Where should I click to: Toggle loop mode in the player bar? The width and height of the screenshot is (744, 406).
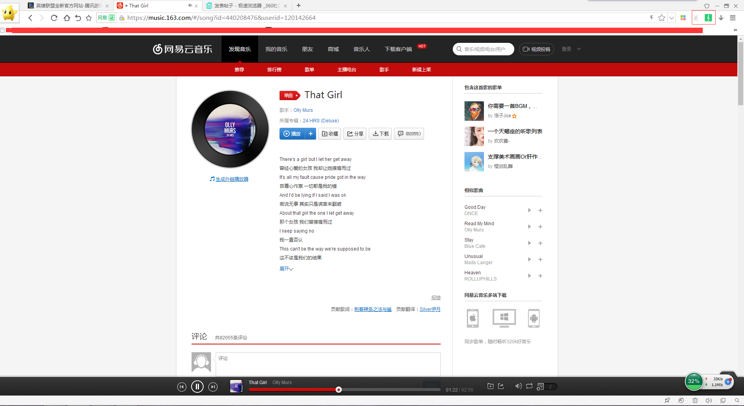click(529, 386)
